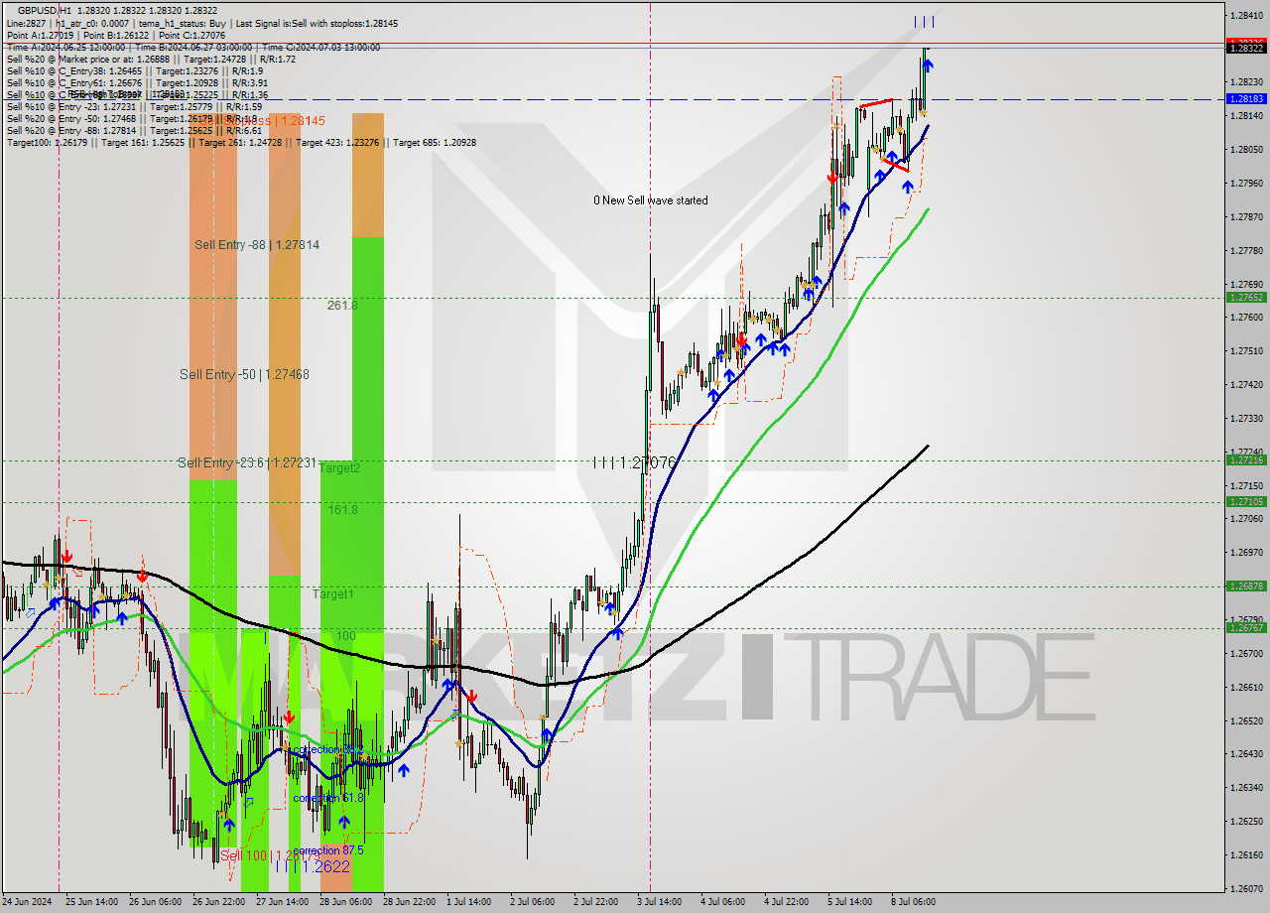Click the '3 Jul 14:00' time axis label
Viewport: 1270px width, 913px height.
pos(659,902)
